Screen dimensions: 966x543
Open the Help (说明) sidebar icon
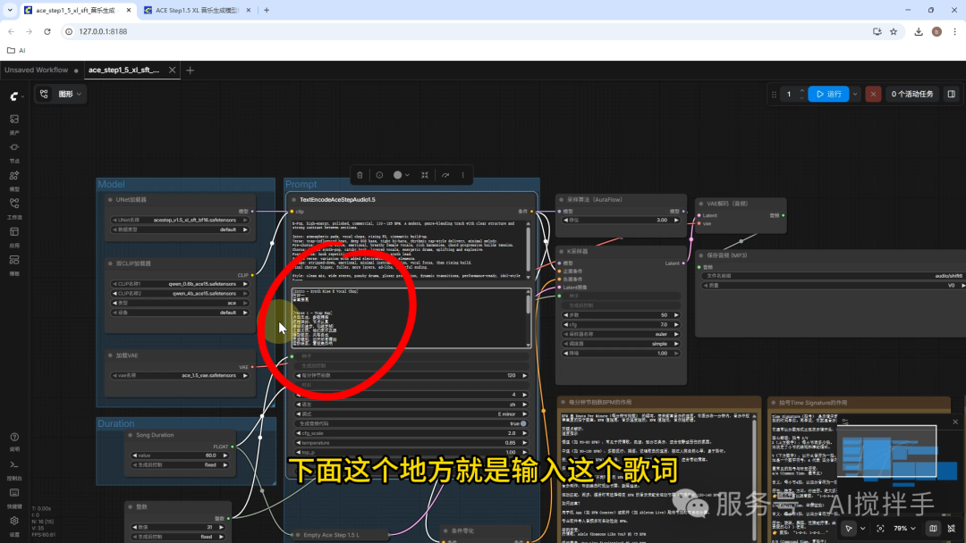(14, 441)
